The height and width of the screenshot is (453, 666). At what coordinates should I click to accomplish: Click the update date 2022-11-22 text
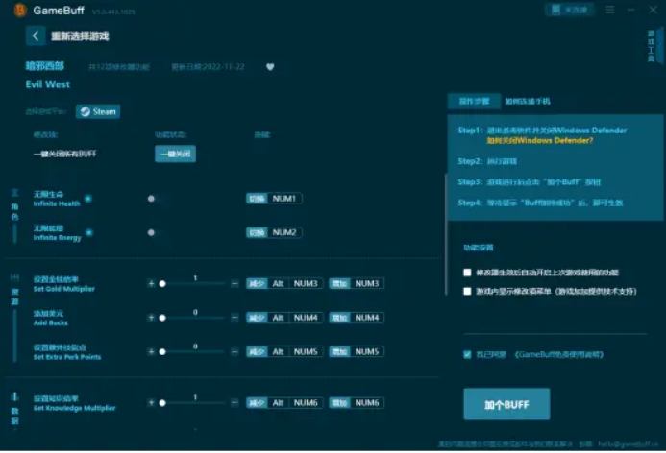[208, 67]
